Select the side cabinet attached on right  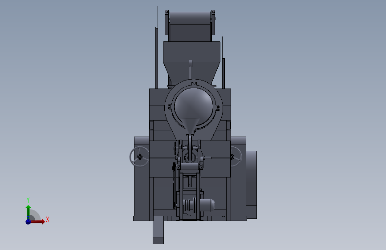(252, 185)
